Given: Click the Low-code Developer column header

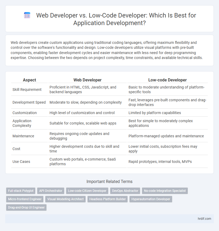Looking at the screenshot, I should 167,80.
